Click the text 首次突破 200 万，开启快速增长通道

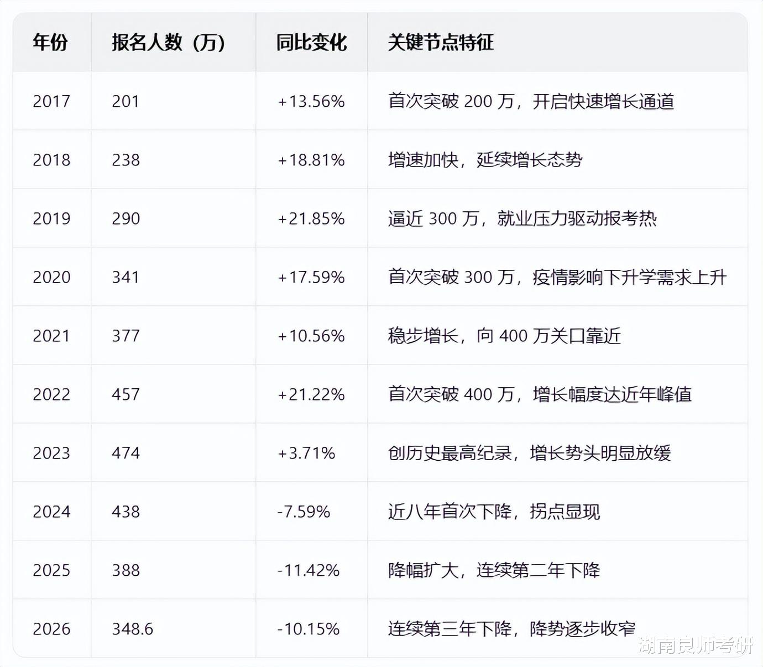point(531,101)
